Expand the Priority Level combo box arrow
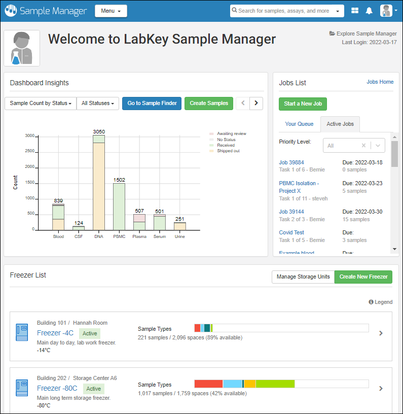 [x=378, y=146]
